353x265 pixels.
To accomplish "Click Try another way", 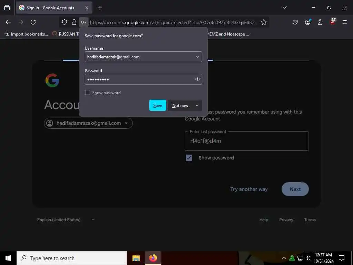I will click(249, 189).
